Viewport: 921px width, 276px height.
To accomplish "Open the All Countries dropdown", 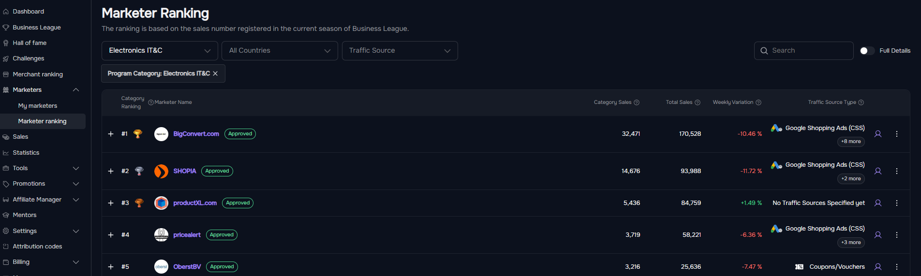I will (x=280, y=51).
